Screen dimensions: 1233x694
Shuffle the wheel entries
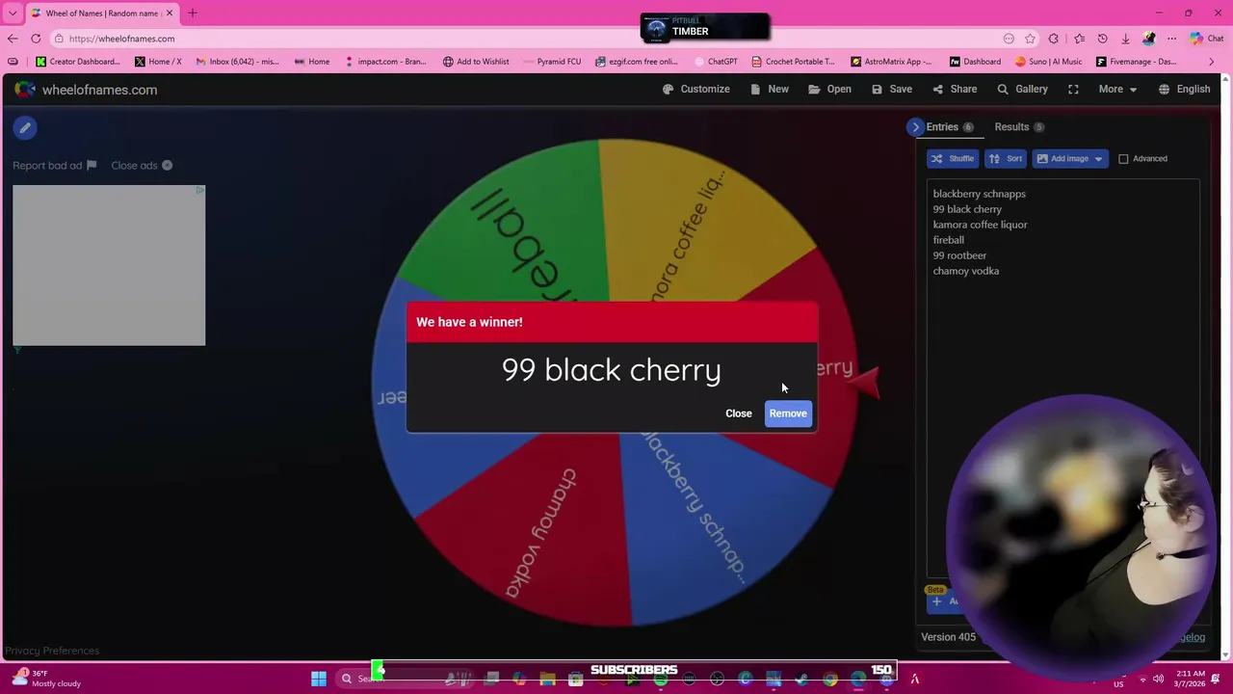pos(952,159)
